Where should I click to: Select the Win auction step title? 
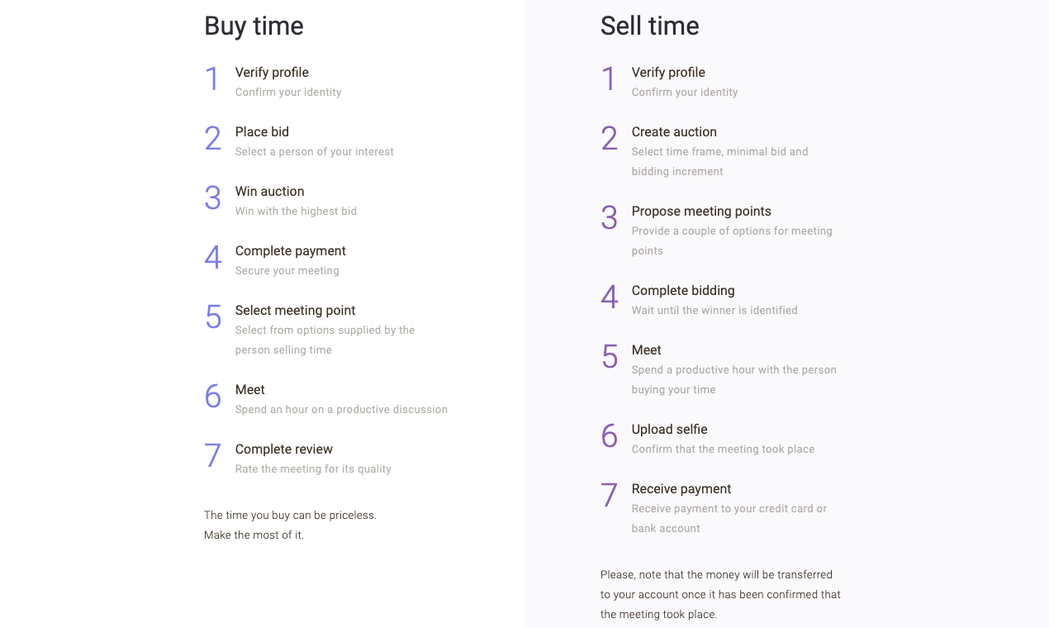pos(269,192)
